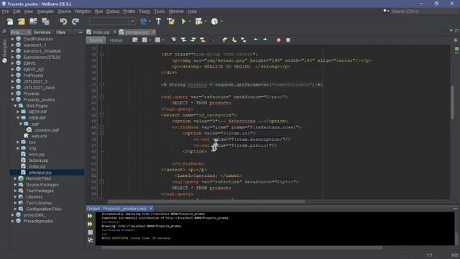Select error.jsp in project tree

click(37, 154)
